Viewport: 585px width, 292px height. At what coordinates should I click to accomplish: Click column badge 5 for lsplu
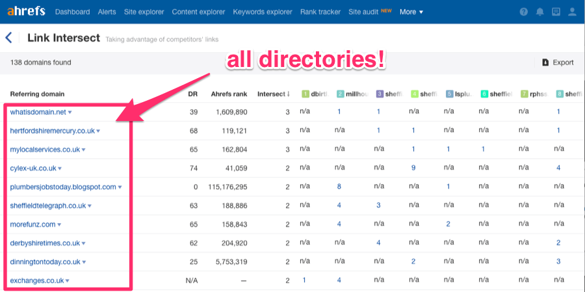(450, 94)
